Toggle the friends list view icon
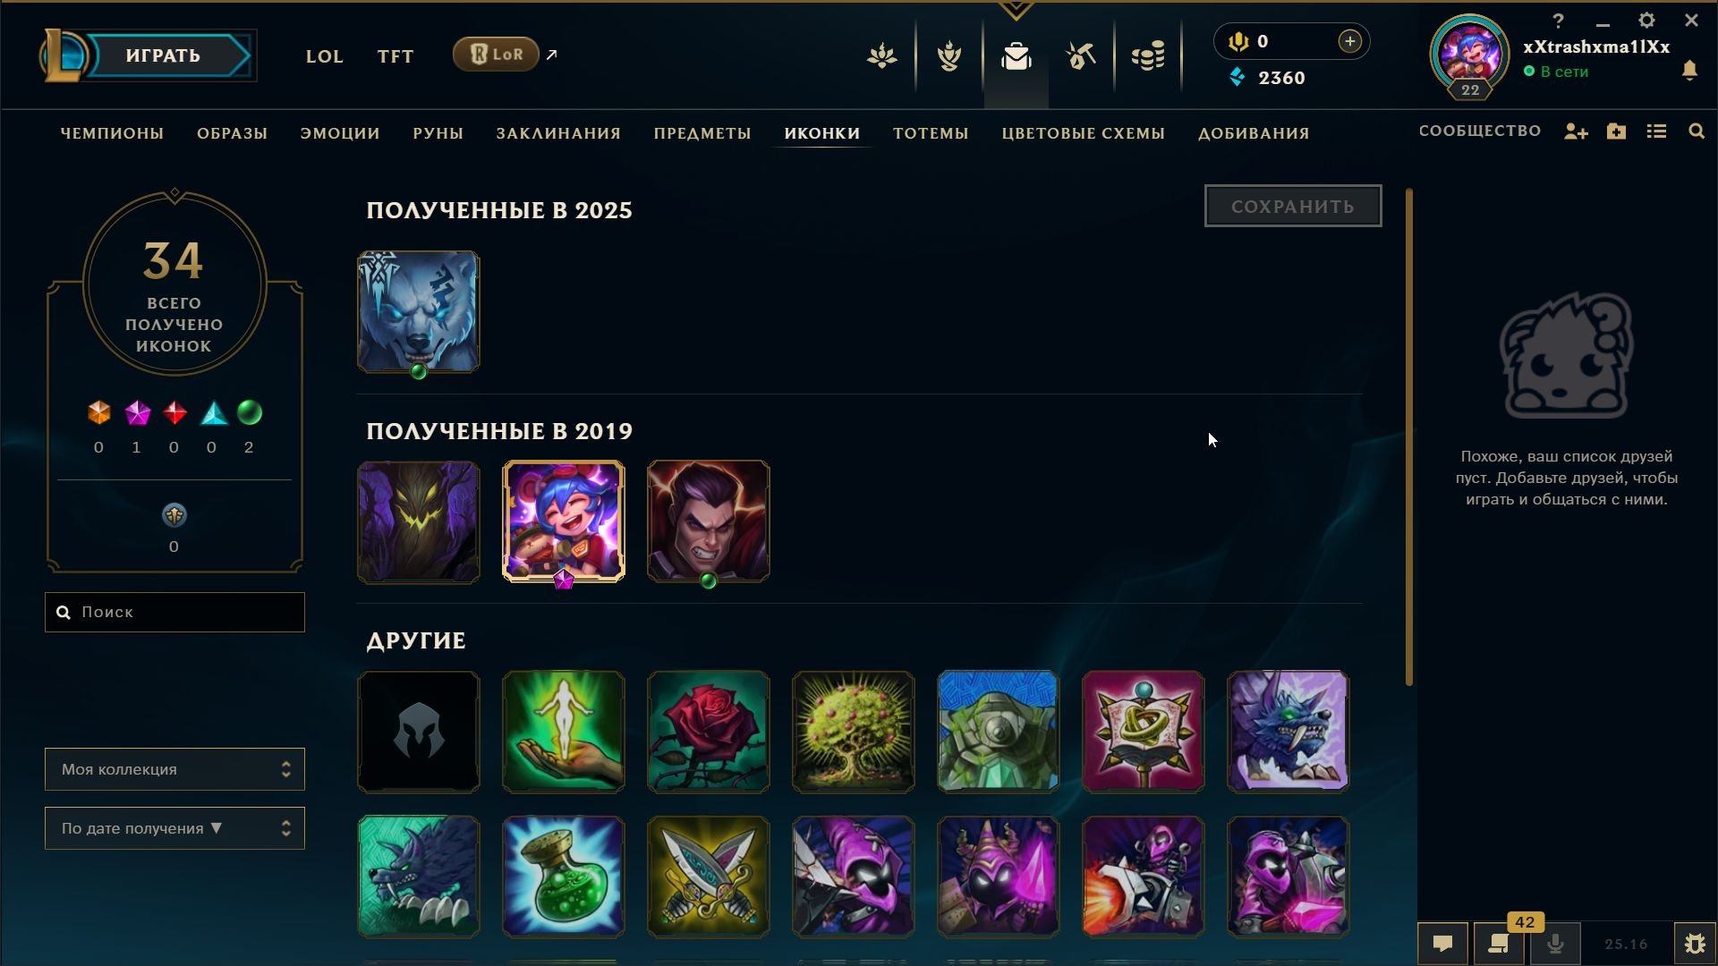 (1656, 131)
